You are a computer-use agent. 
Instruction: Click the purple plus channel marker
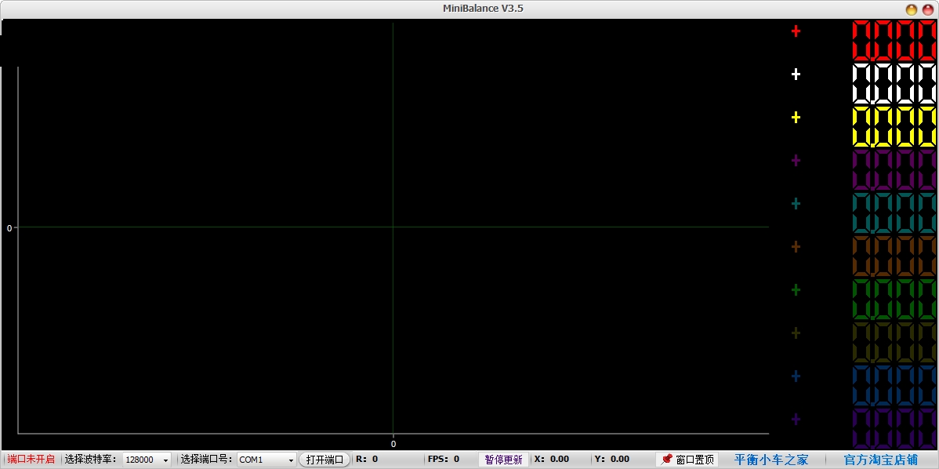pos(796,161)
